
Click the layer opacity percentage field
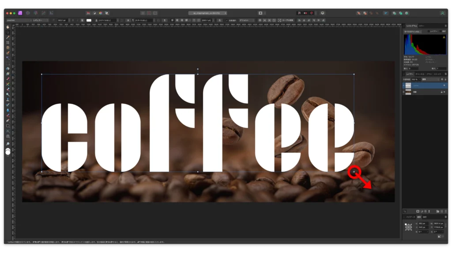(x=414, y=79)
